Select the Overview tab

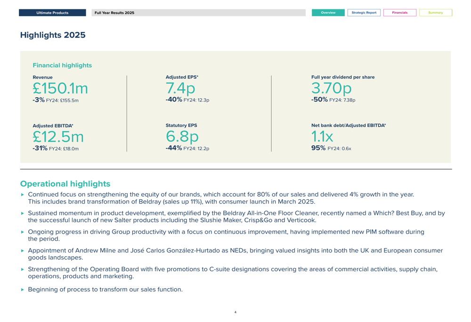(x=328, y=13)
